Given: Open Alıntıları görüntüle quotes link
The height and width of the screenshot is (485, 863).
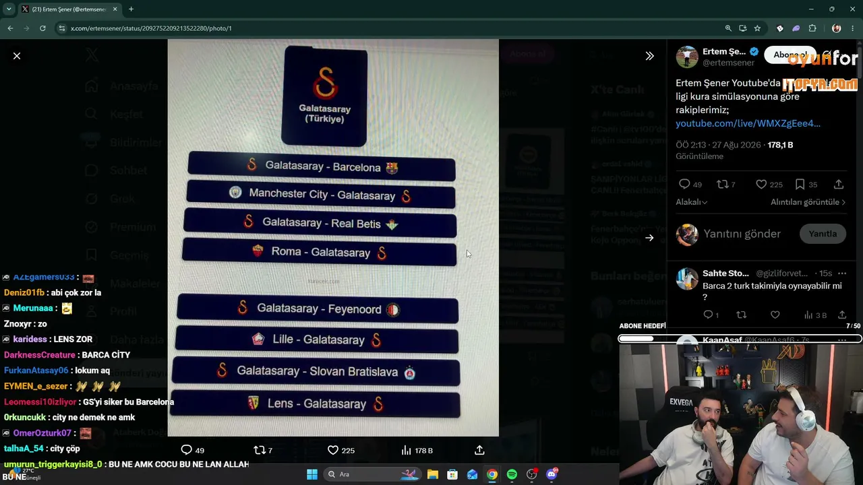Looking at the screenshot, I should click(808, 202).
